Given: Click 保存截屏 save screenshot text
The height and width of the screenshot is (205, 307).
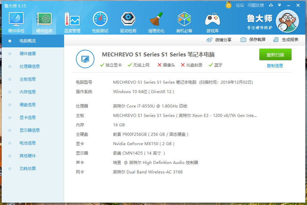Looking at the screenshot, I should (257, 40).
